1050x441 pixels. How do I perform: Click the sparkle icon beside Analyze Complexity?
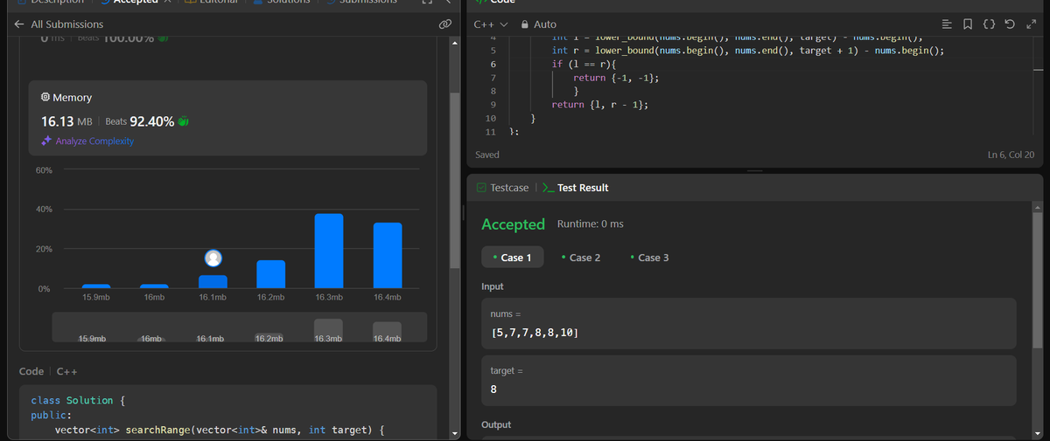47,141
